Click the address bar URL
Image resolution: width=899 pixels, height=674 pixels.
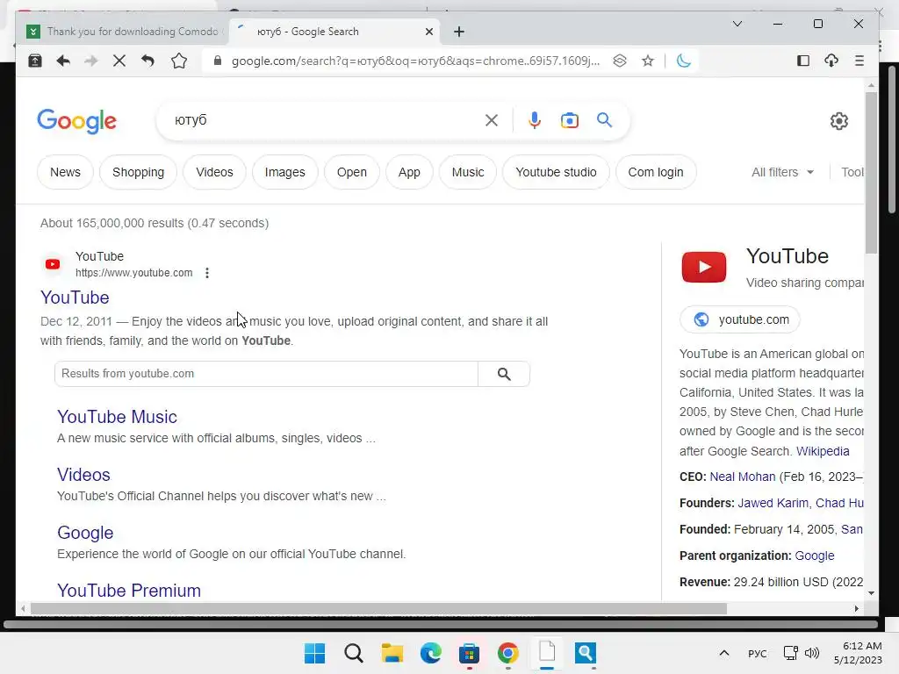tap(415, 61)
